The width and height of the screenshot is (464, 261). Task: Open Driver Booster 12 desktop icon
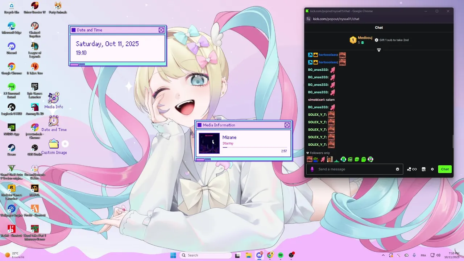35,8
